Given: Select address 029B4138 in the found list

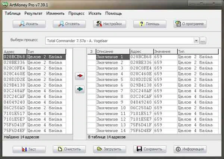Looking at the screenshot, I should point(15,85).
